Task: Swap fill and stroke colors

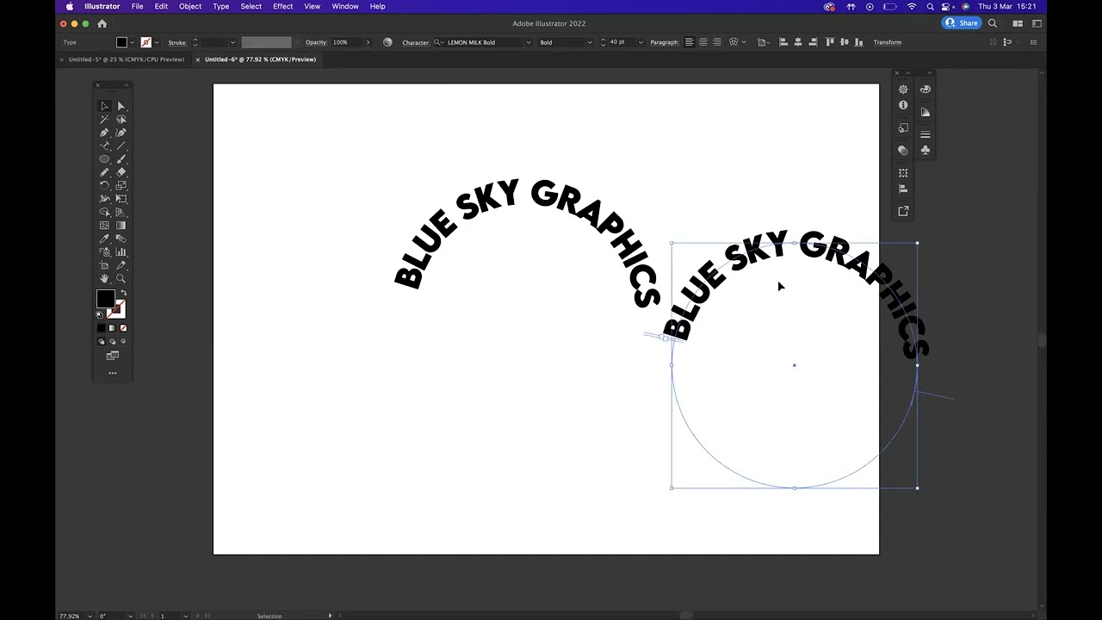Action: click(x=122, y=294)
